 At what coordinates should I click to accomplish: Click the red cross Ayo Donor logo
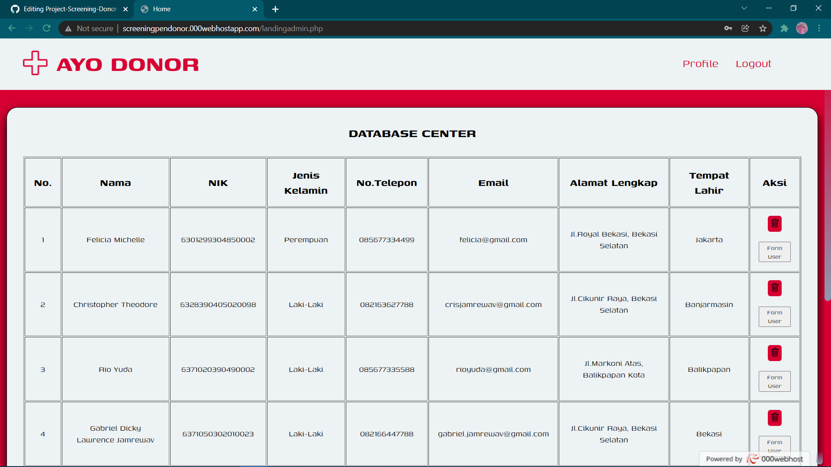pos(35,63)
